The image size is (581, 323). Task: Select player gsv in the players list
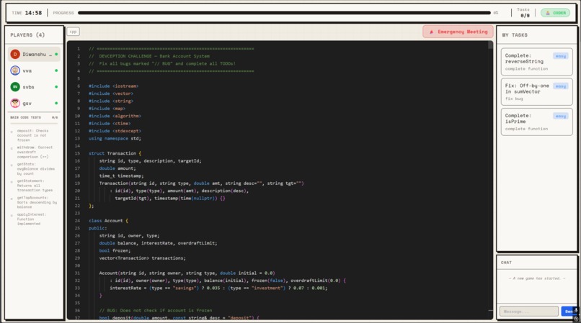point(34,103)
